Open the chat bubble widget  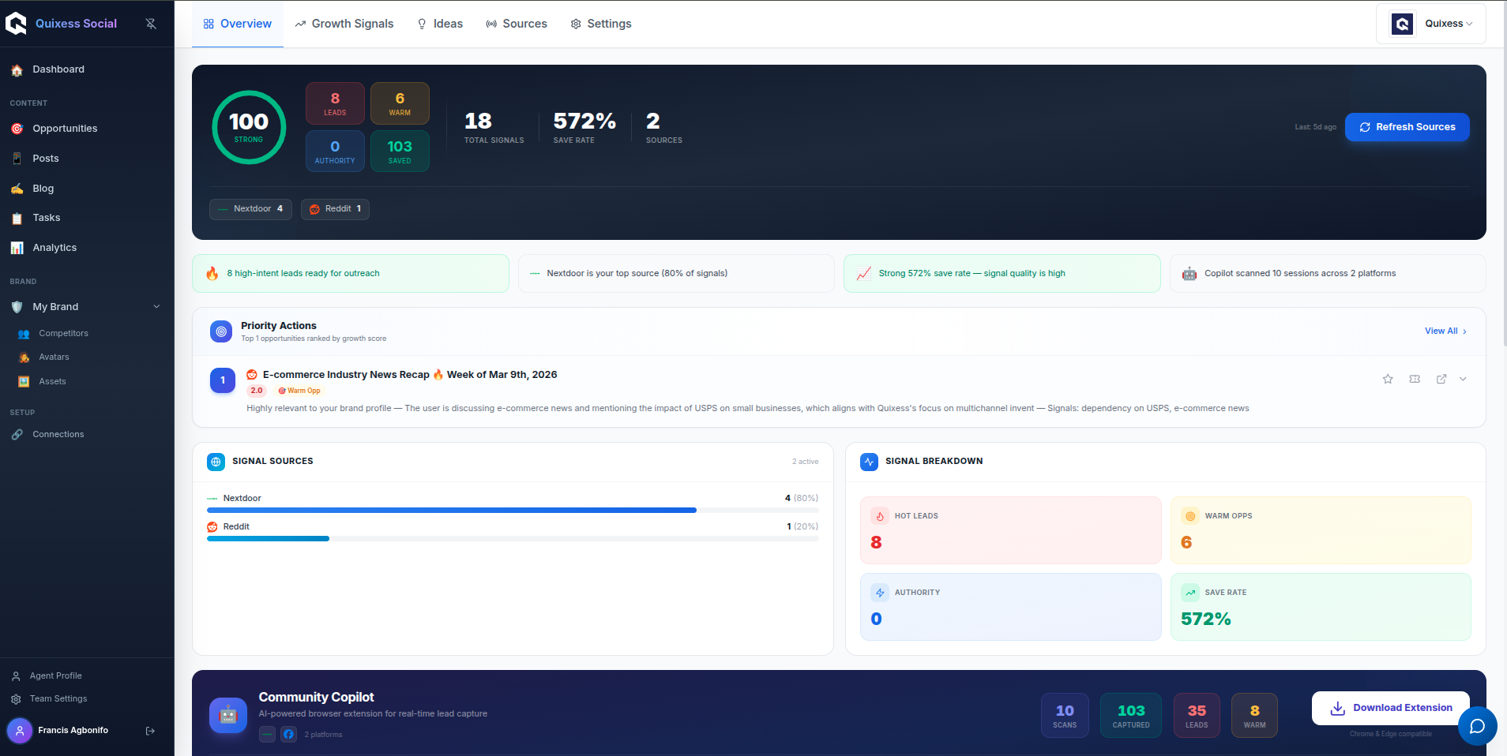[1478, 726]
